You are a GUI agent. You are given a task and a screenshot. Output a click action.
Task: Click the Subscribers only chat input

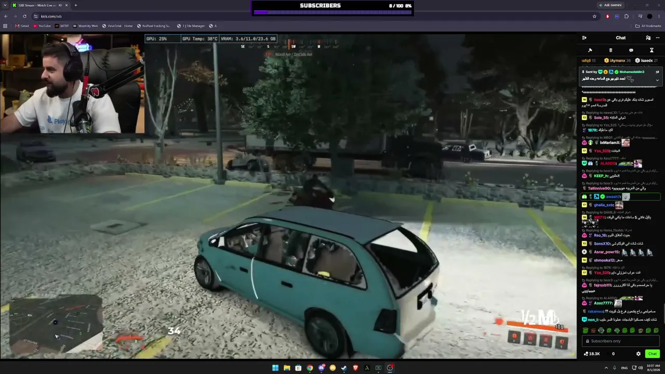[x=621, y=341]
